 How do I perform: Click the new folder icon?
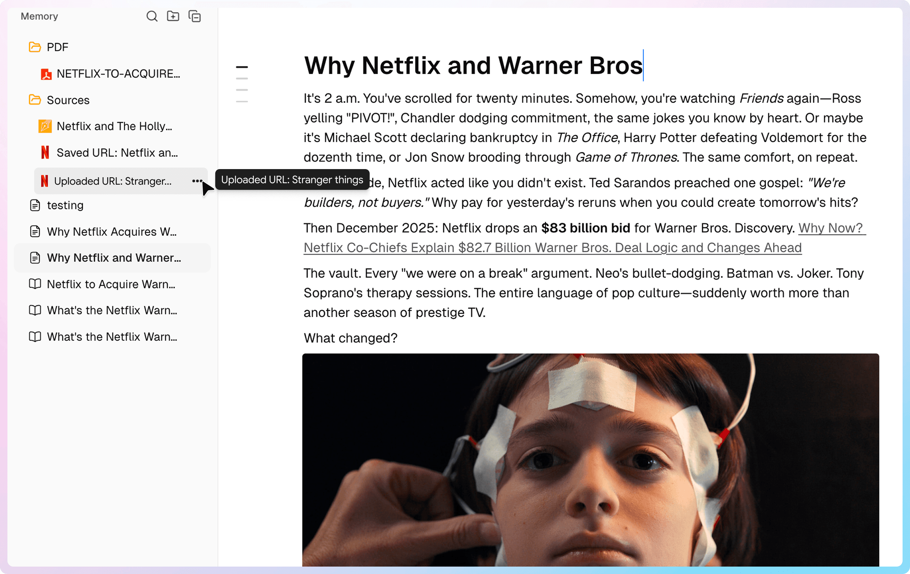pyautogui.click(x=173, y=16)
